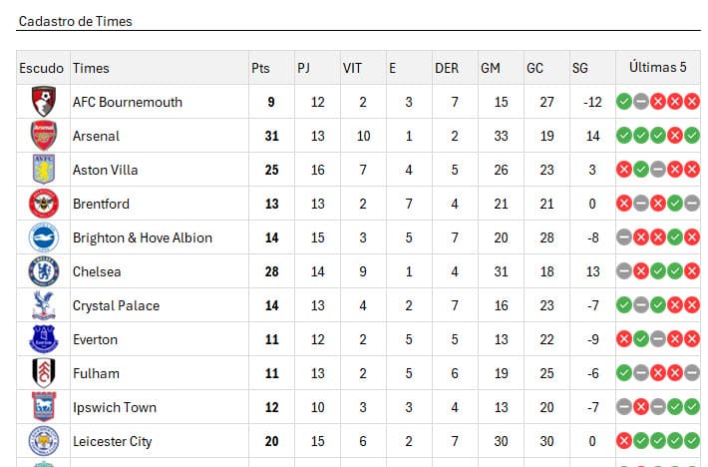Click the Ipswich Town crest
Image resolution: width=708 pixels, height=467 pixels.
(x=43, y=407)
